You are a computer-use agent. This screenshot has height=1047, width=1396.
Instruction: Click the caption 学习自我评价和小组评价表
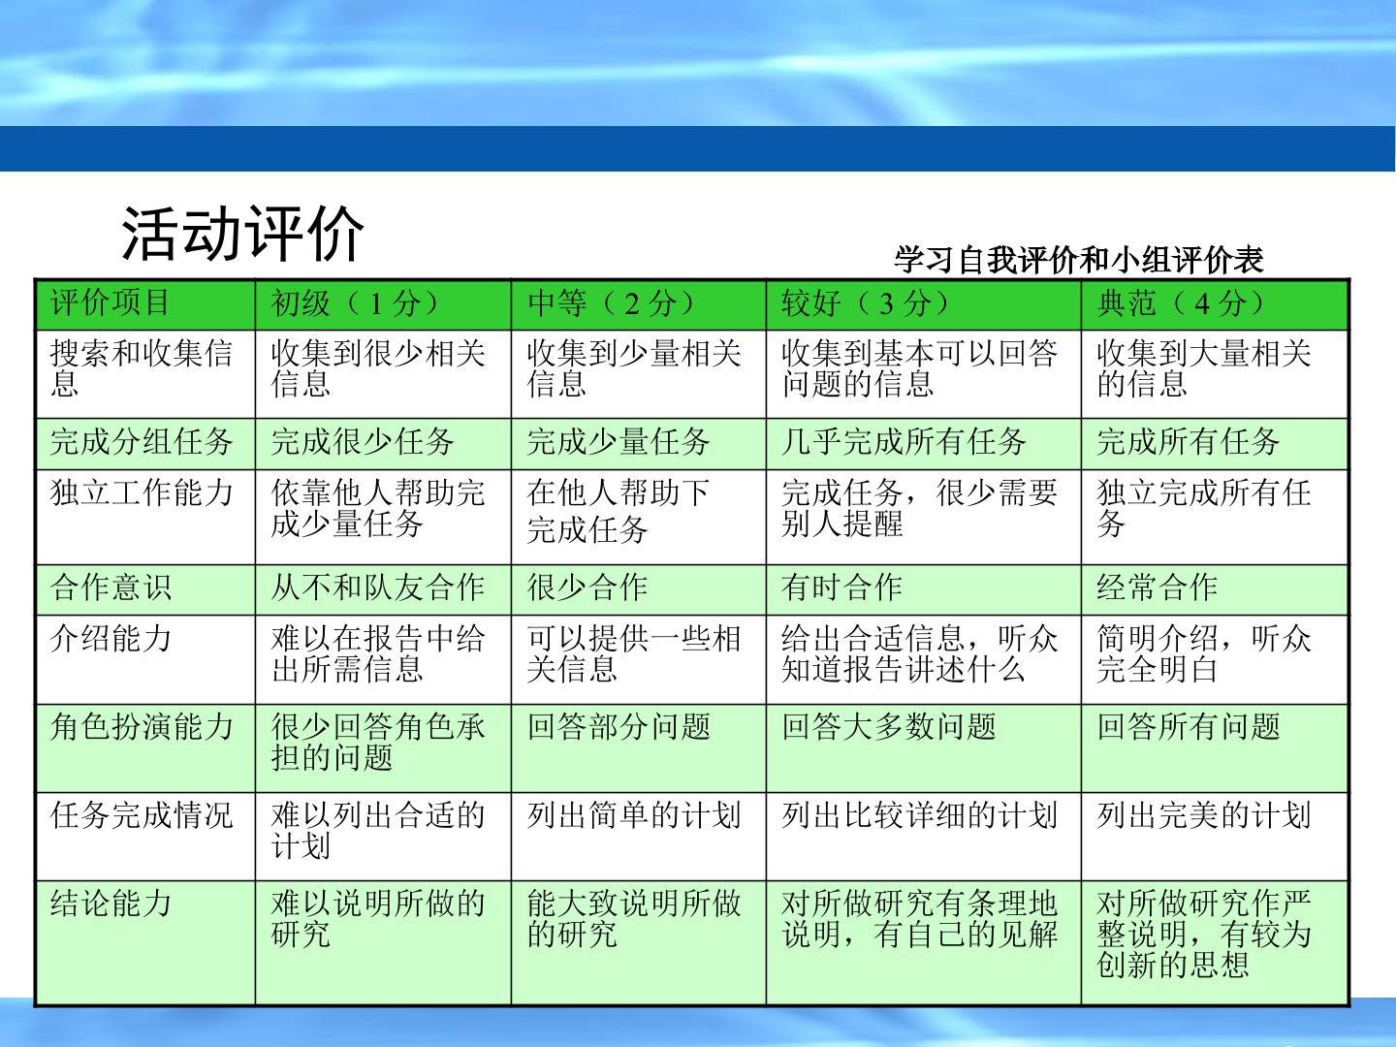1079,260
